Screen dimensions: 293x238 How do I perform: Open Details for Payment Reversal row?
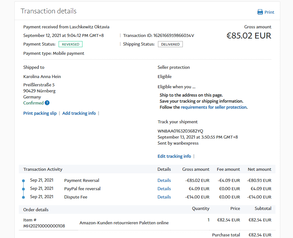164,180
